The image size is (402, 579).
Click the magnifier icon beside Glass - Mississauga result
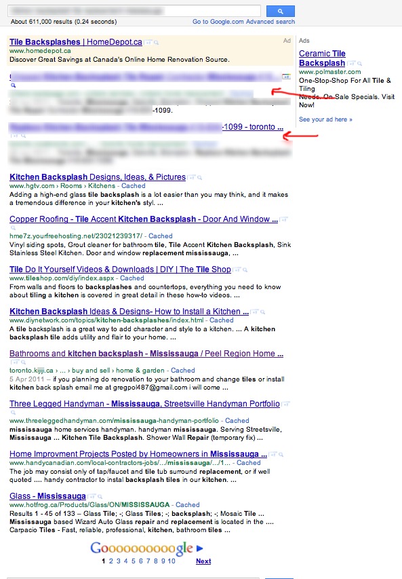pyautogui.click(x=100, y=497)
